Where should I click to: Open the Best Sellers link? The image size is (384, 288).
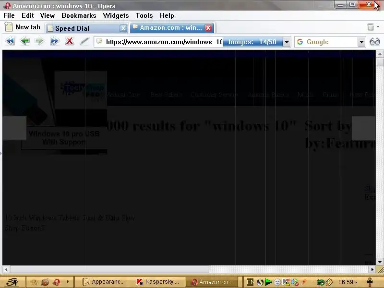166,95
